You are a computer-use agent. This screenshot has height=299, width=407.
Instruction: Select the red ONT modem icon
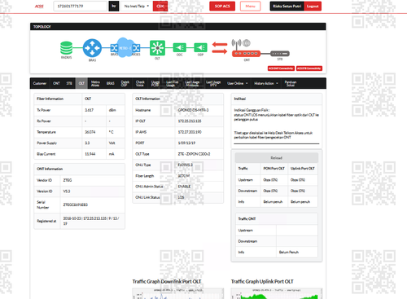[x=246, y=54]
